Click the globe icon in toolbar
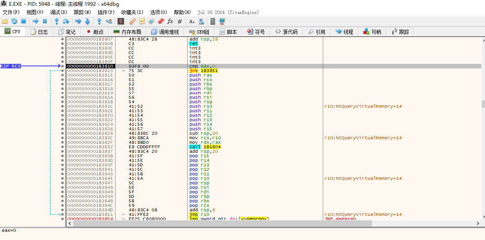 pos(222,21)
